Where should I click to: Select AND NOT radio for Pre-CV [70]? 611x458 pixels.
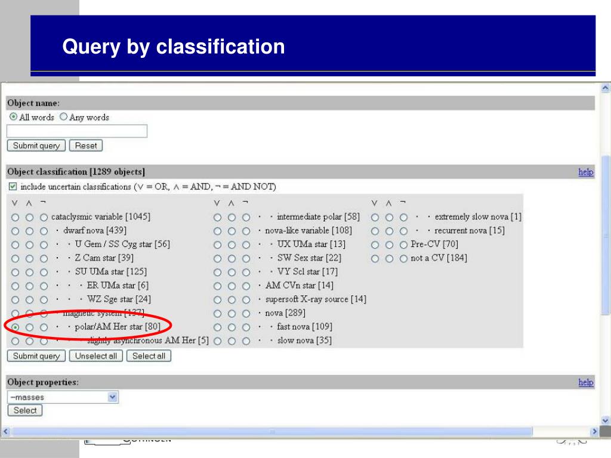[404, 245]
